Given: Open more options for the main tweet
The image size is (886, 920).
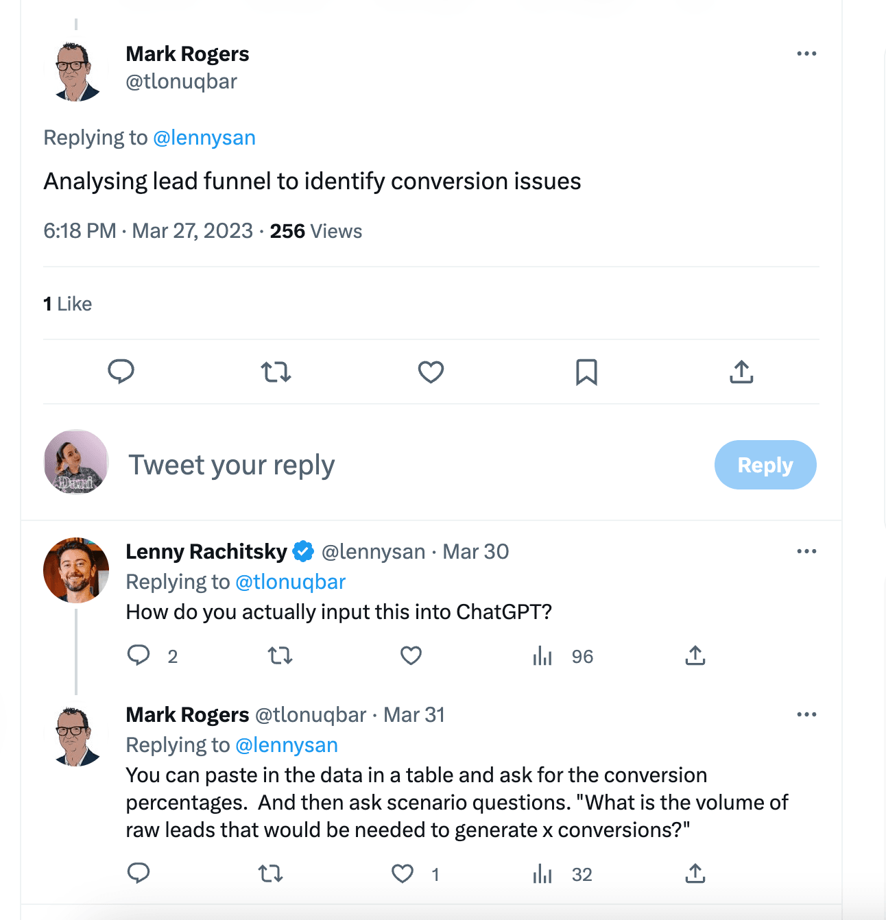Looking at the screenshot, I should [806, 53].
